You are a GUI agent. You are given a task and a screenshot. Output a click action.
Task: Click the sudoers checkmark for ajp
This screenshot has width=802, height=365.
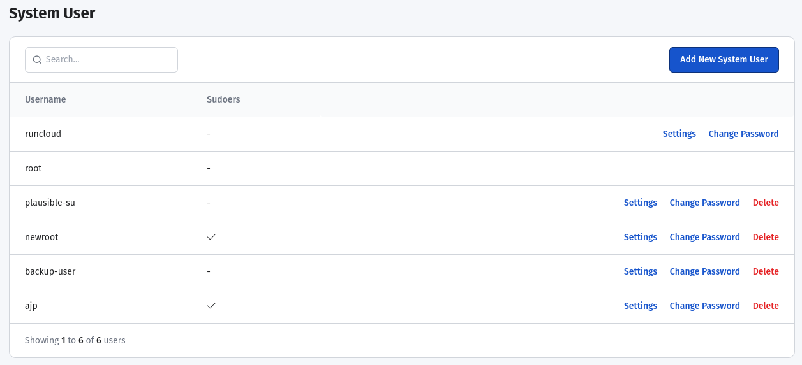212,306
